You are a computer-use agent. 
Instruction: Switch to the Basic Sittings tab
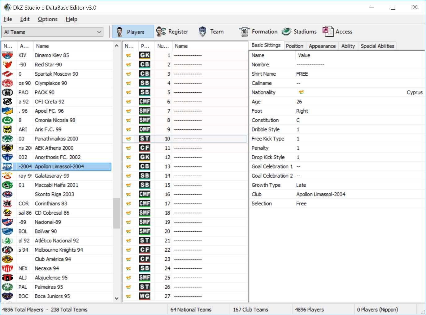(266, 45)
